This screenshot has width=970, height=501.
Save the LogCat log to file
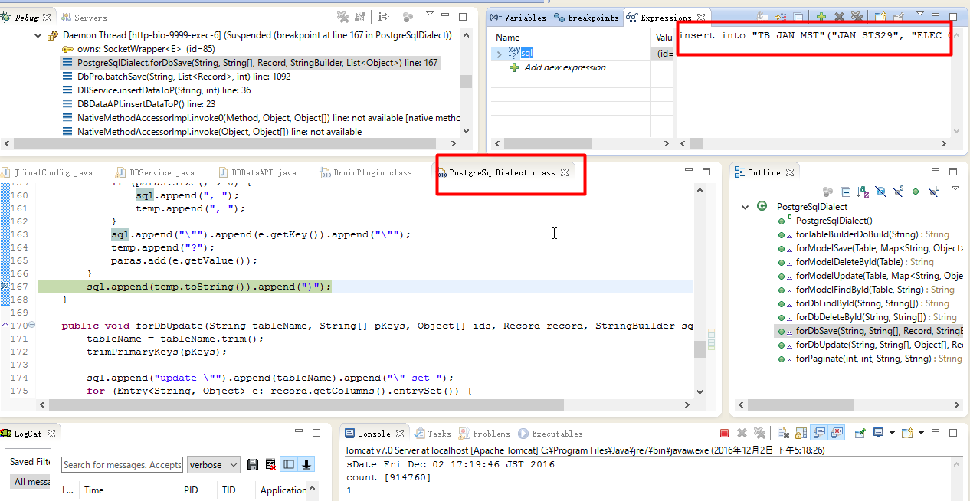[252, 464]
